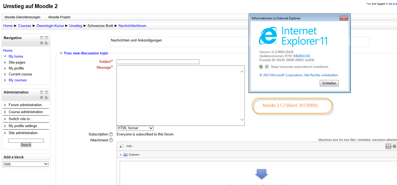This screenshot has width=397, height=185.
Task: Open My home link
Action: point(16,57)
